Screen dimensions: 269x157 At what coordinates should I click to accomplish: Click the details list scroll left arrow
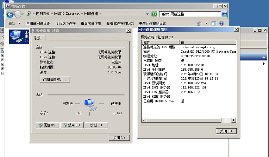pos(144,120)
